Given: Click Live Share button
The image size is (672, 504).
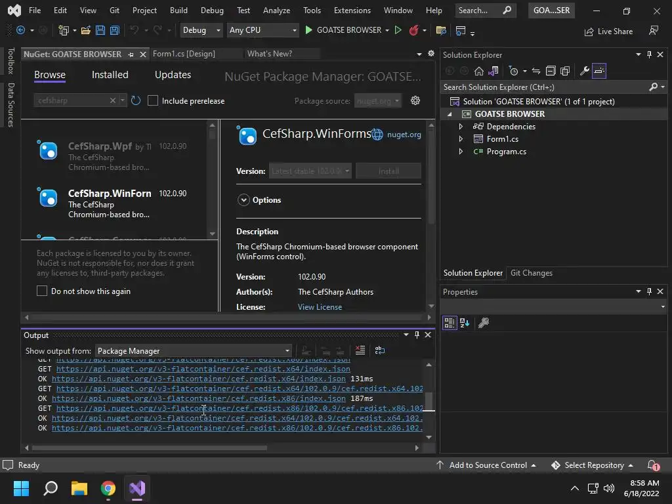Looking at the screenshot, I should [608, 31].
